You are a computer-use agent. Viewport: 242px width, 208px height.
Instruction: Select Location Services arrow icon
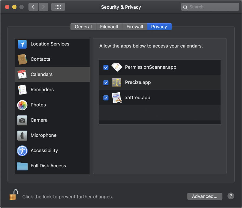[22, 44]
